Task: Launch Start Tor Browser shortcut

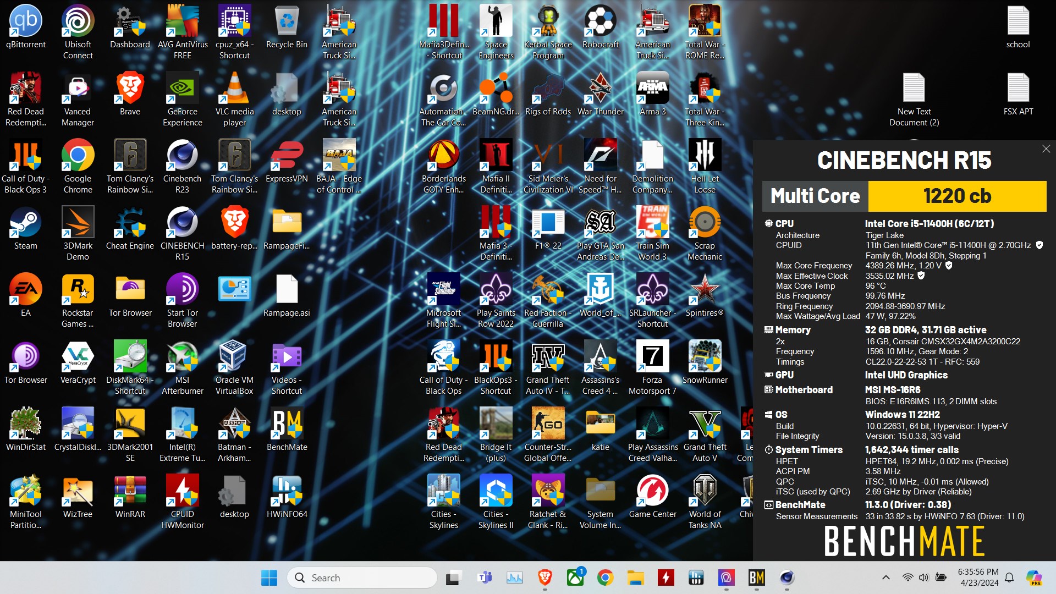Action: pos(183,301)
